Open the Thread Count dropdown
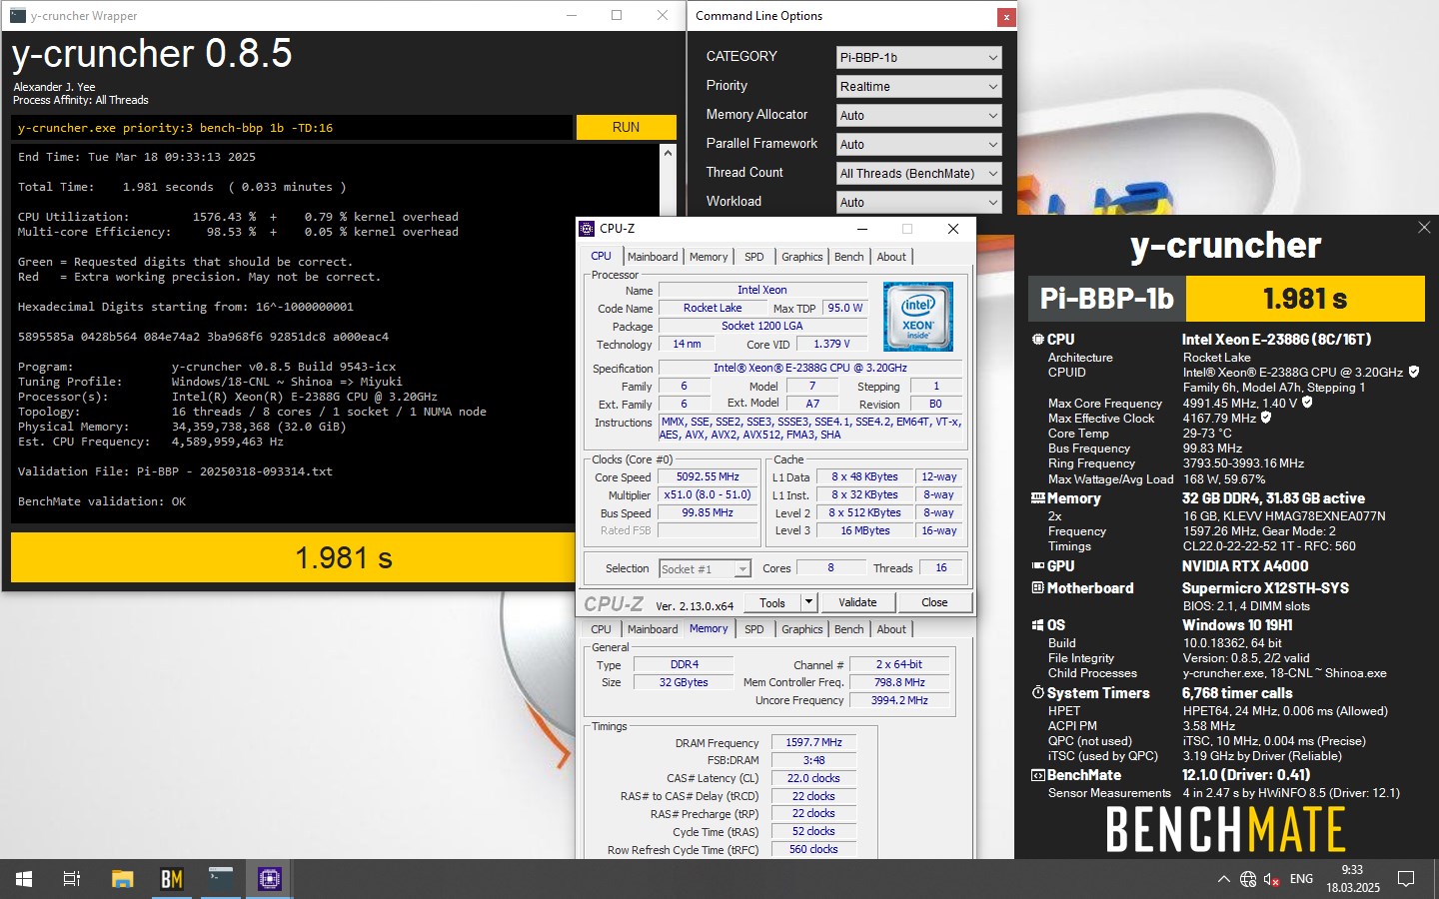This screenshot has height=899, width=1439. tap(918, 174)
